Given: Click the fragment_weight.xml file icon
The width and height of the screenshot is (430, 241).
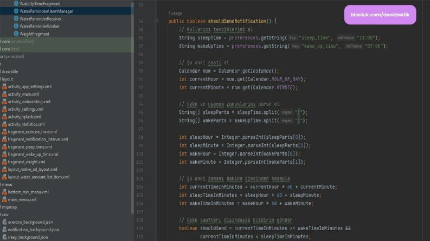Looking at the screenshot, I should 4,162.
